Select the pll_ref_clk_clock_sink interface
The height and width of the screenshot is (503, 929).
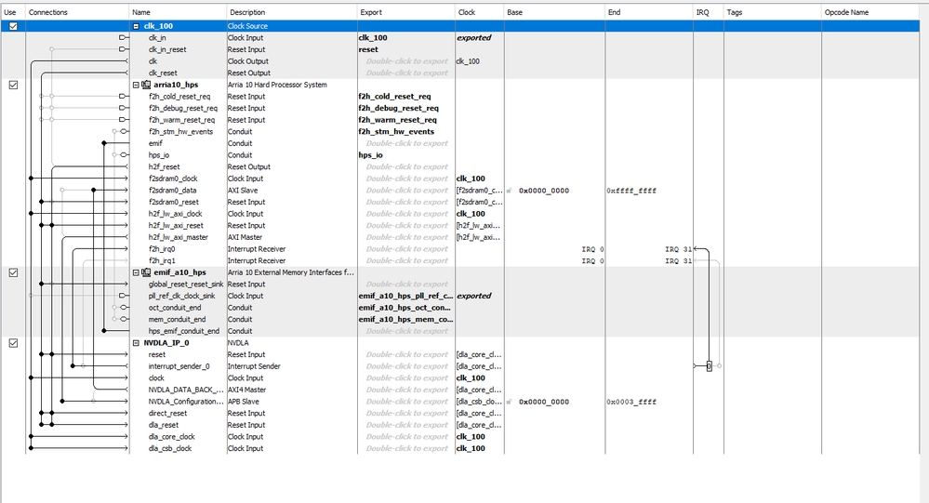pyautogui.click(x=181, y=296)
